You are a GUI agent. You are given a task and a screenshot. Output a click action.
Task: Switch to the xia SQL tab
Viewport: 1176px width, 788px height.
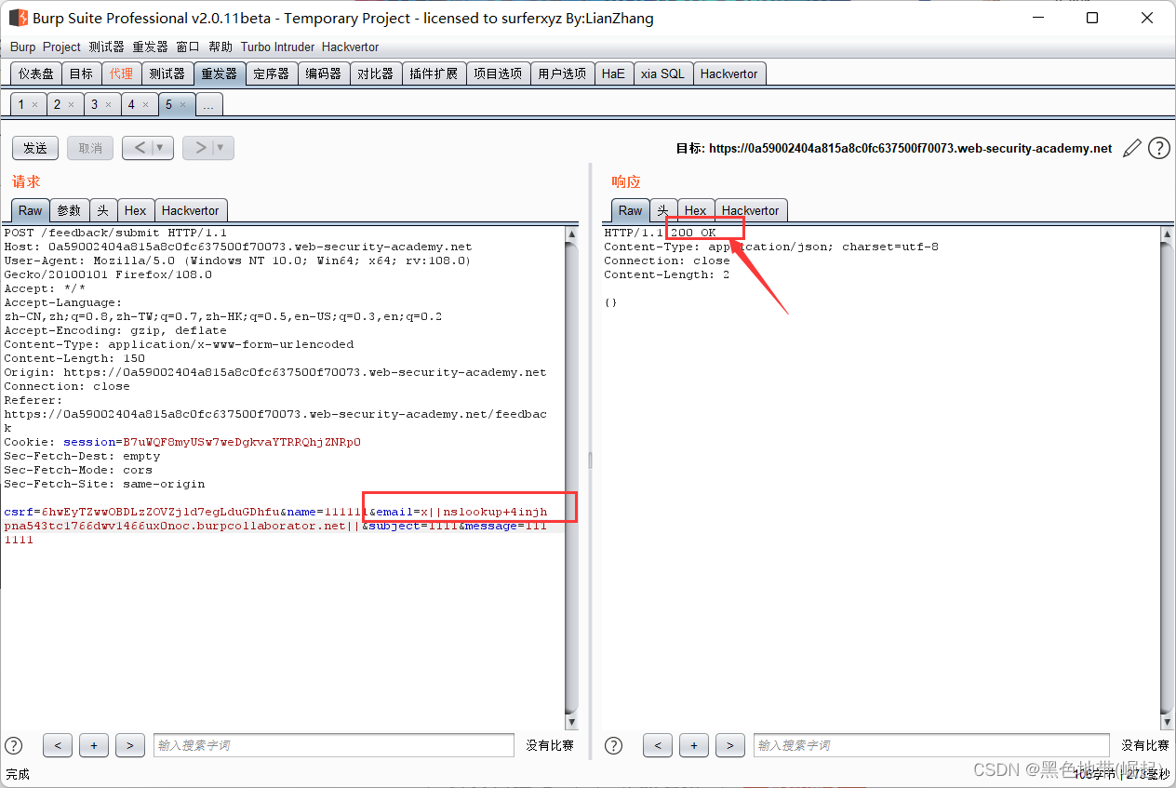662,73
